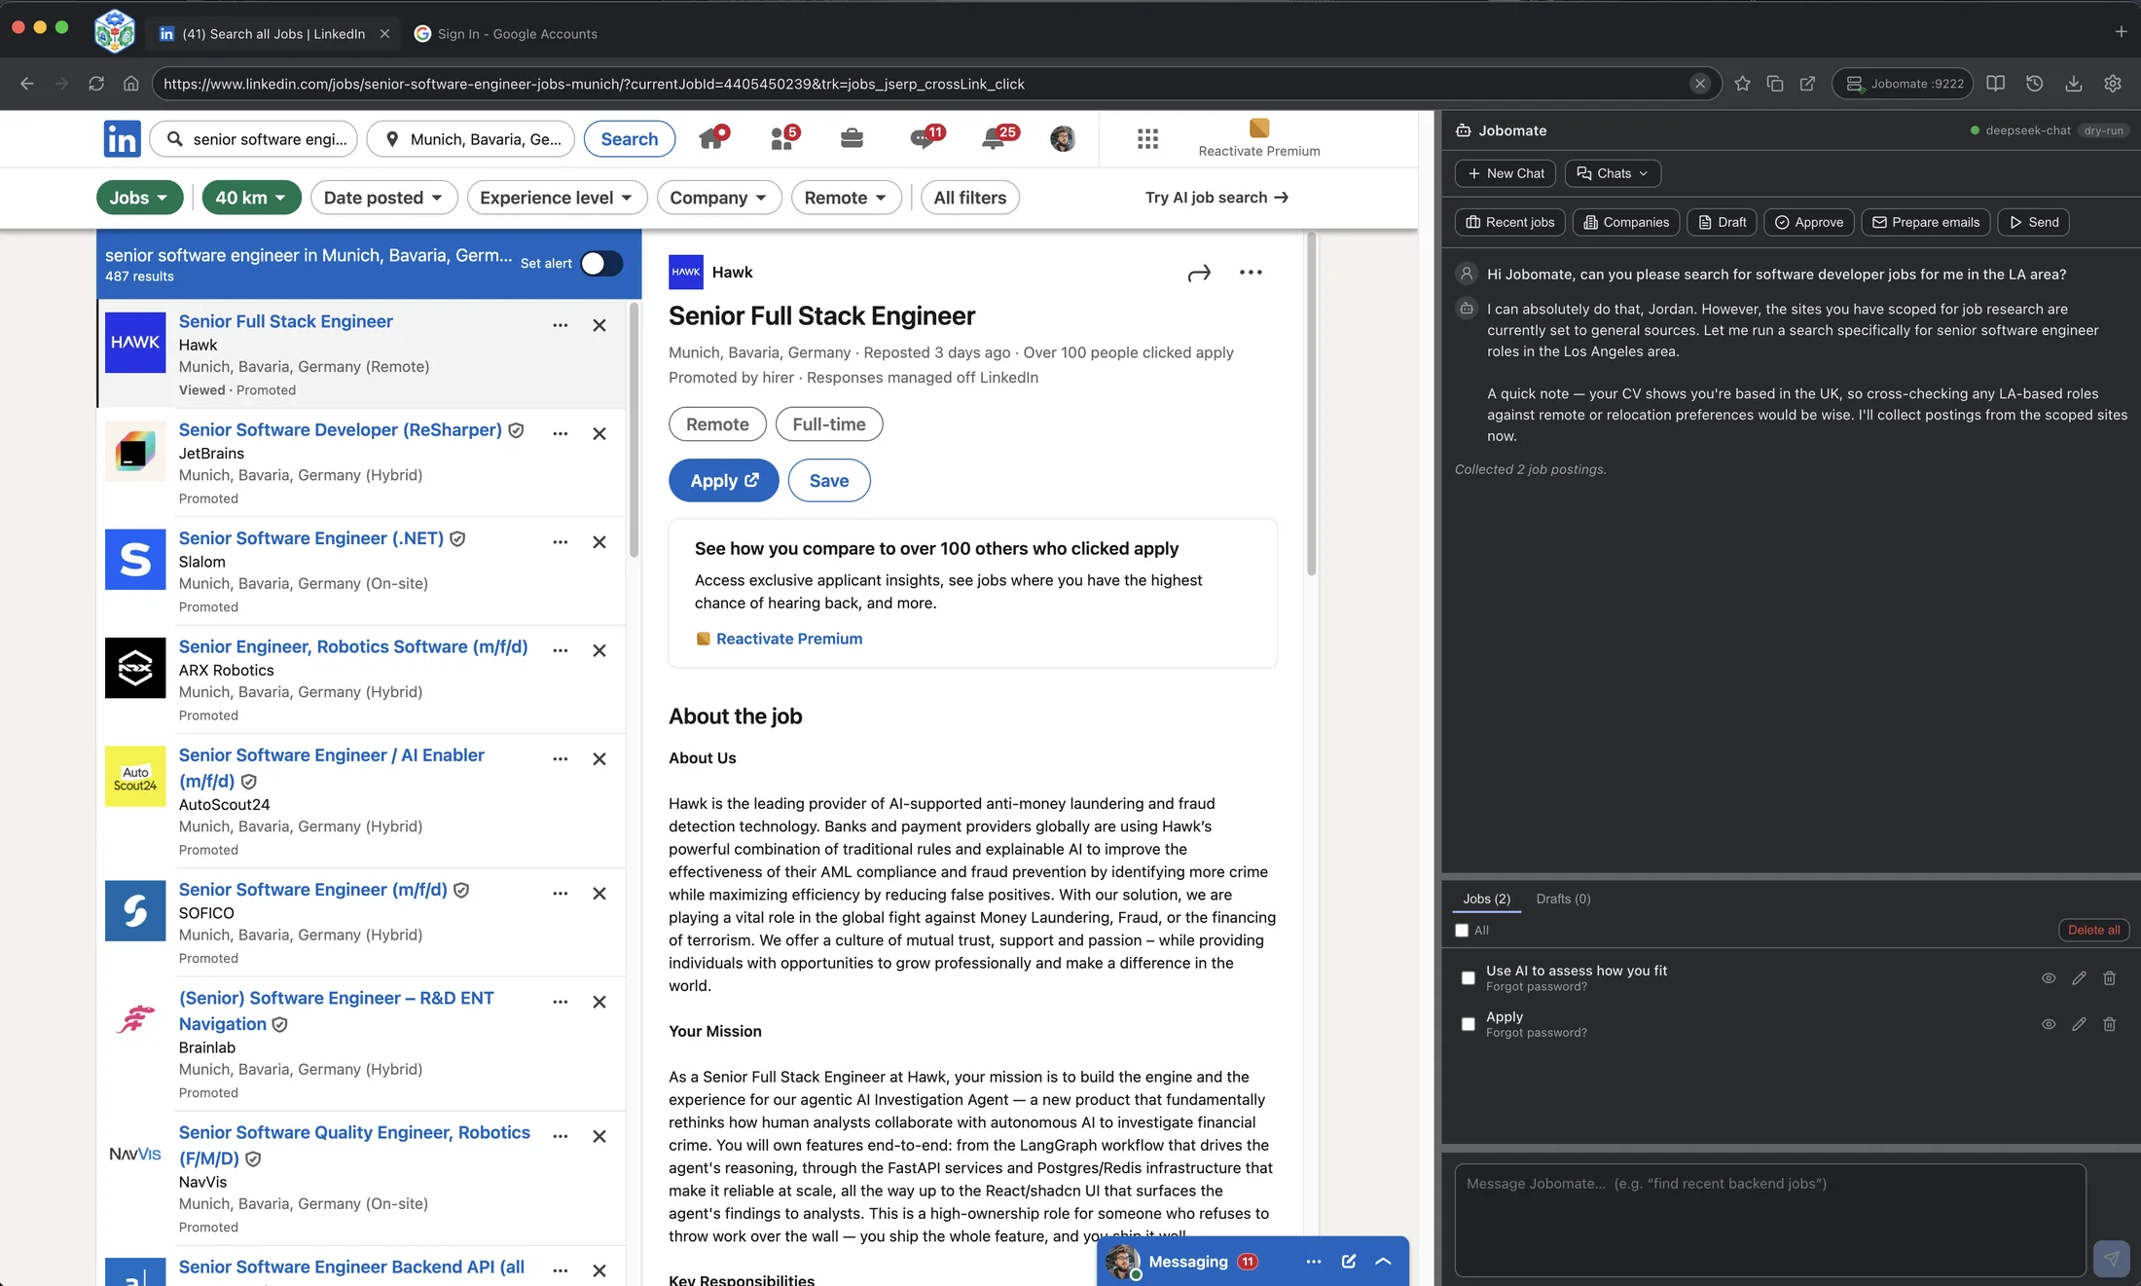2141x1286 pixels.
Task: Delete the 'Apply' job entry in Jobomate
Action: [x=2109, y=1024]
